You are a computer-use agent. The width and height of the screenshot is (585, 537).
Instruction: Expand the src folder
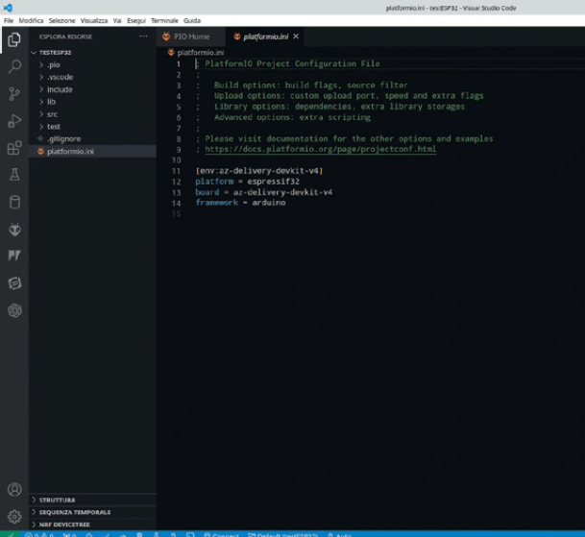tap(41, 114)
